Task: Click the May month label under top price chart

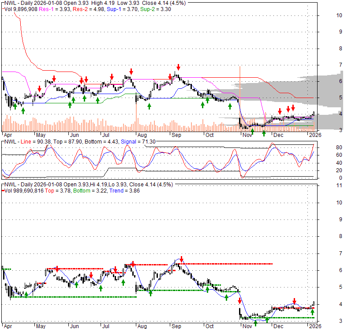Action: coord(41,135)
